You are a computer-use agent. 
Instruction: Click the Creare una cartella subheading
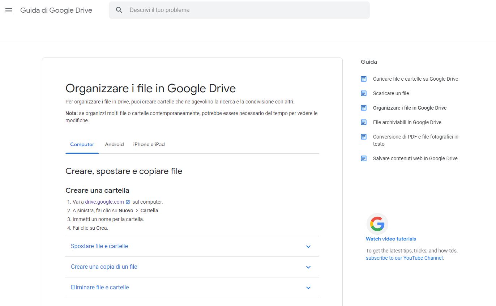coord(97,190)
